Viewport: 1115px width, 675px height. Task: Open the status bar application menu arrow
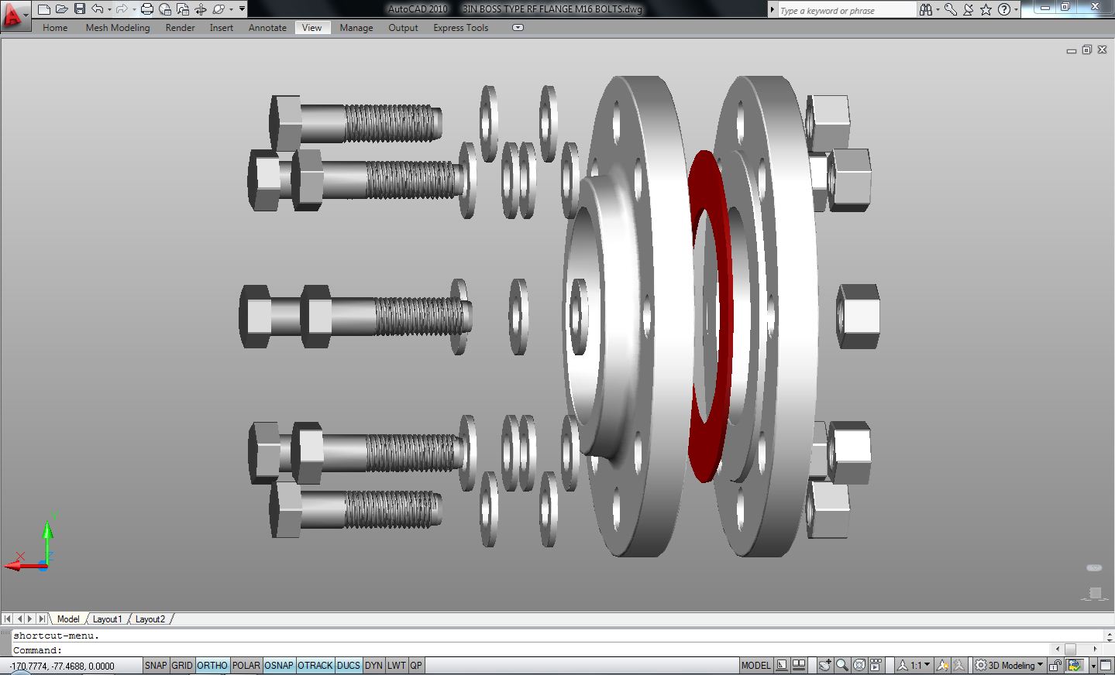(1093, 666)
